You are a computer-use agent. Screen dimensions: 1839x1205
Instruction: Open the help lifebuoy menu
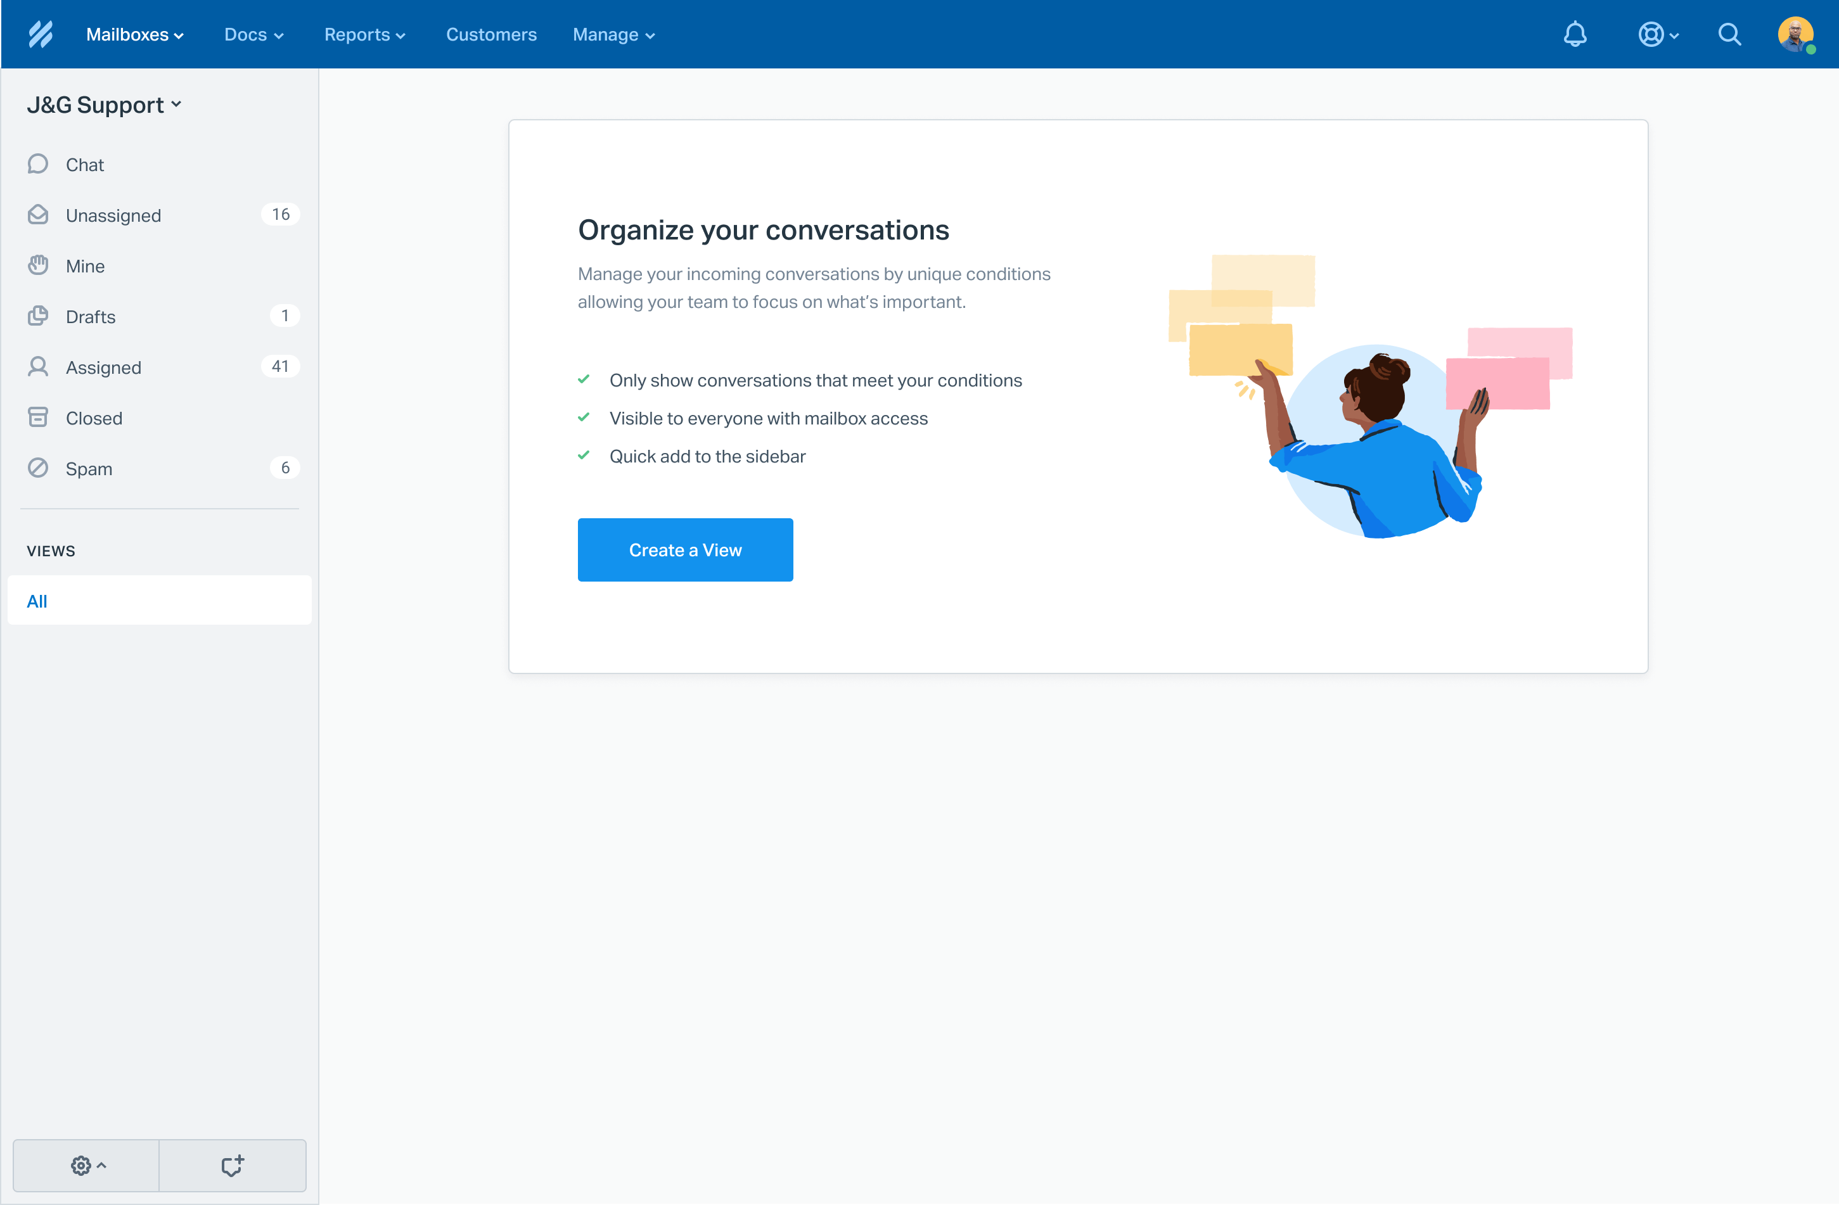point(1656,34)
